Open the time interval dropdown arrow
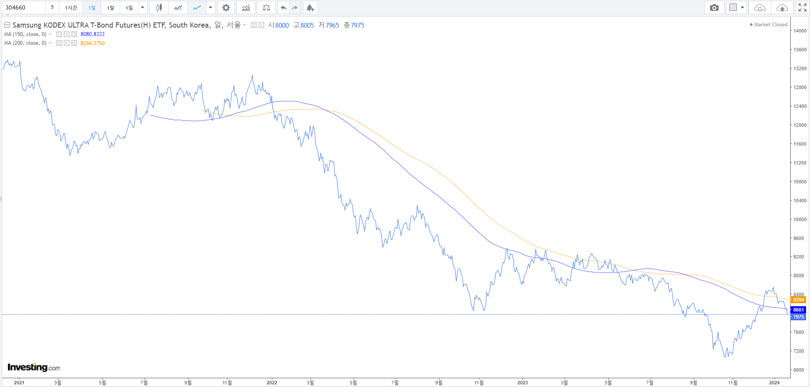810x387 pixels. (x=143, y=7)
